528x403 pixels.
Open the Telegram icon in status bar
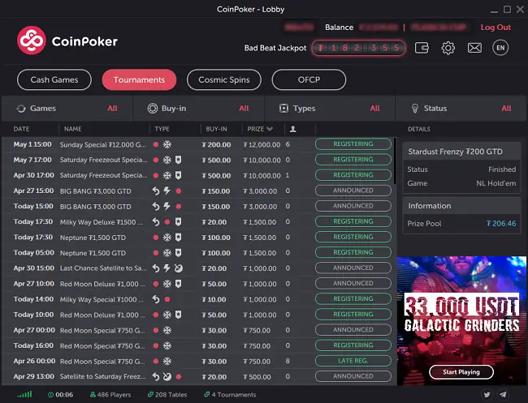coord(503,394)
